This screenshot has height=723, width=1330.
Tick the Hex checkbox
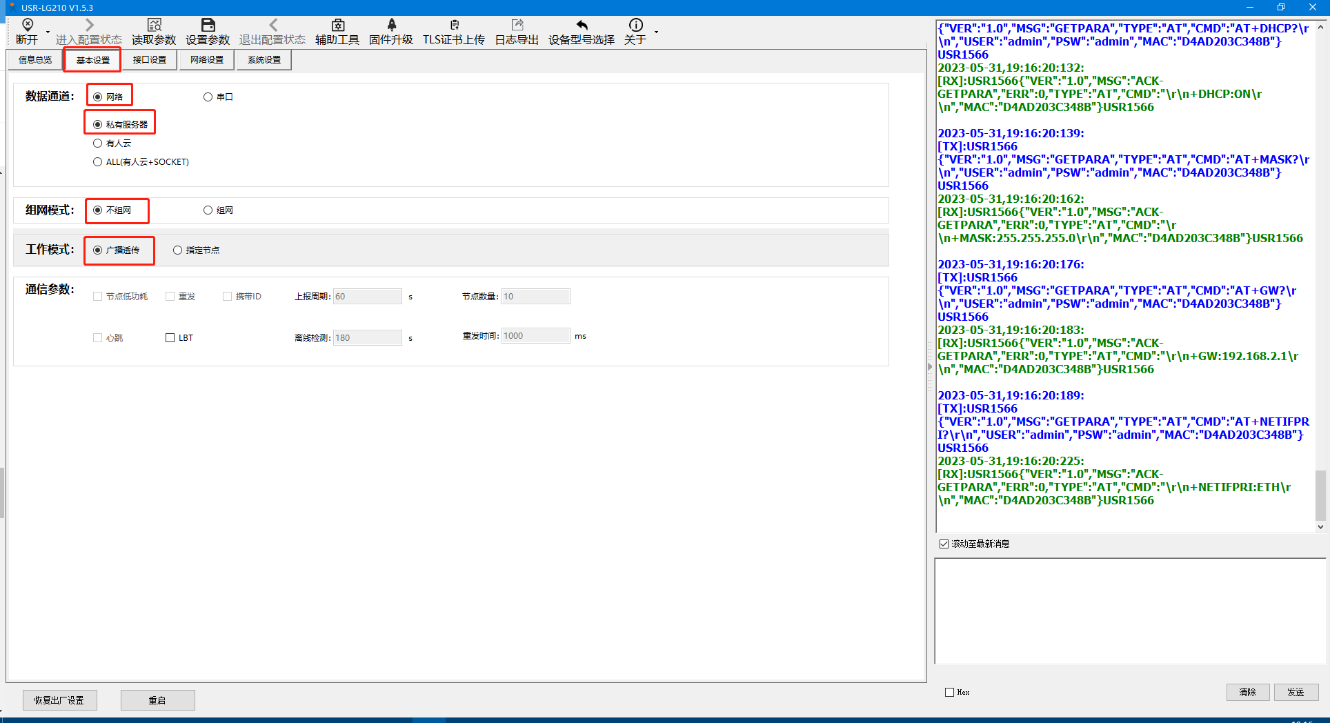[x=950, y=693]
